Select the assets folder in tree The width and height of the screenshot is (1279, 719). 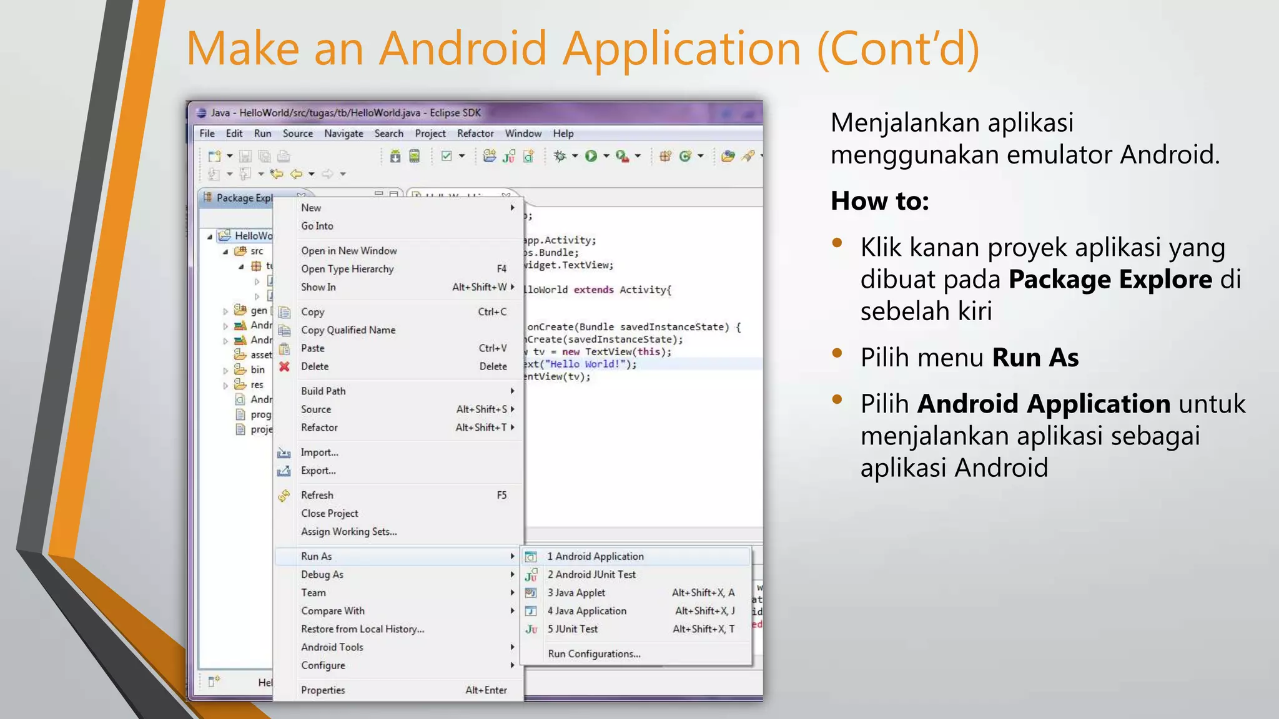point(253,355)
